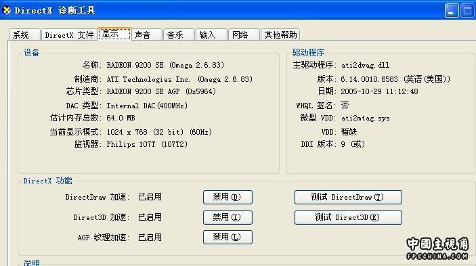Viewport: 476px width, 266px height.
Task: Click driver version 6.14.0010.6583 text
Action: 395,79
